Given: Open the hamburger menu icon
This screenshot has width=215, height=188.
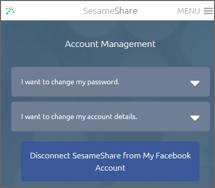Looking at the screenshot, I should [x=208, y=11].
